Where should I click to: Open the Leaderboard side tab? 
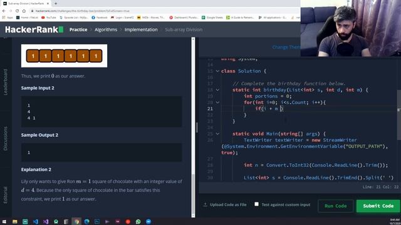[x=6, y=82]
